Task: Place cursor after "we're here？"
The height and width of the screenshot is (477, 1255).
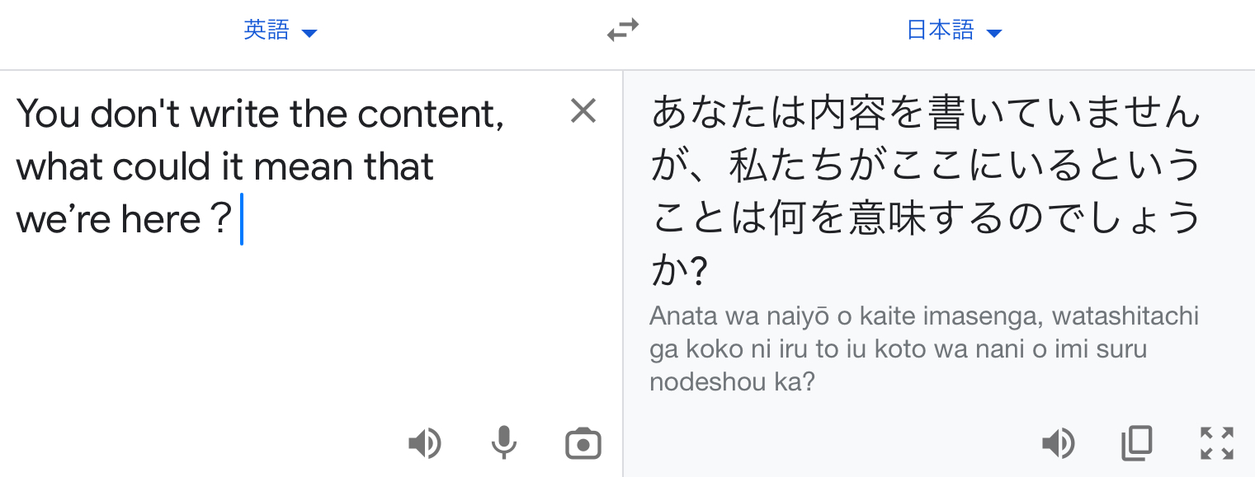Action: 239,219
